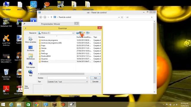
Task: Select the PerfLogs folder in the list
Action: (x=43, y=53)
